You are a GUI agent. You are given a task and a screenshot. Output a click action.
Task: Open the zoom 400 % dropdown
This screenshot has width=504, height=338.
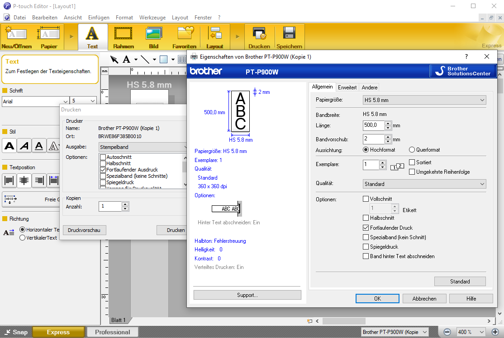[x=471, y=332]
